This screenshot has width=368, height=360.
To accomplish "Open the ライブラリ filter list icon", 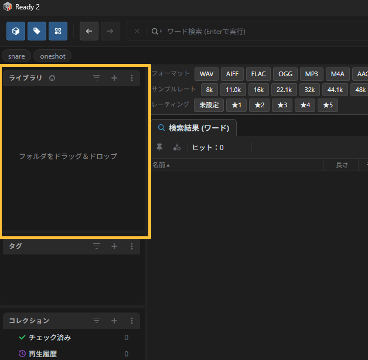I will pyautogui.click(x=97, y=78).
